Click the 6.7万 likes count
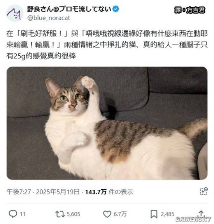This screenshot has height=224, width=214. (120, 214)
